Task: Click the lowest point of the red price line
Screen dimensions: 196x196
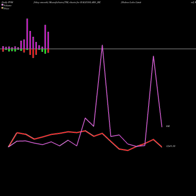Action: point(128,151)
